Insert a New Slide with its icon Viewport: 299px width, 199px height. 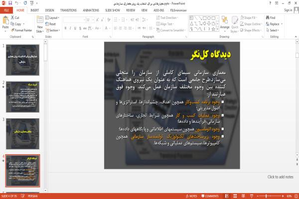point(40,20)
